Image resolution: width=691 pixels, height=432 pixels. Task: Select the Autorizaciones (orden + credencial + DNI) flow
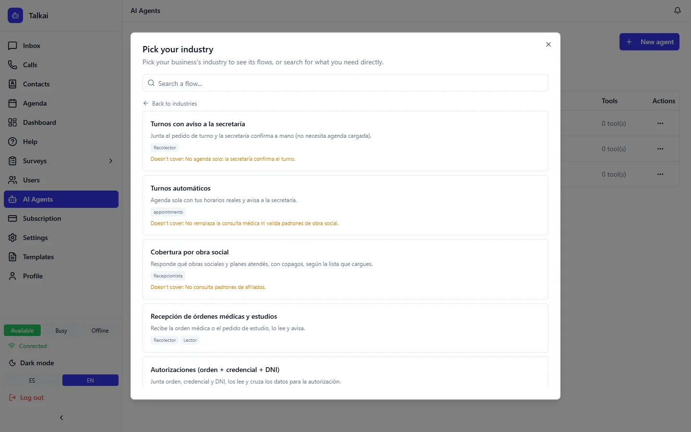point(345,372)
